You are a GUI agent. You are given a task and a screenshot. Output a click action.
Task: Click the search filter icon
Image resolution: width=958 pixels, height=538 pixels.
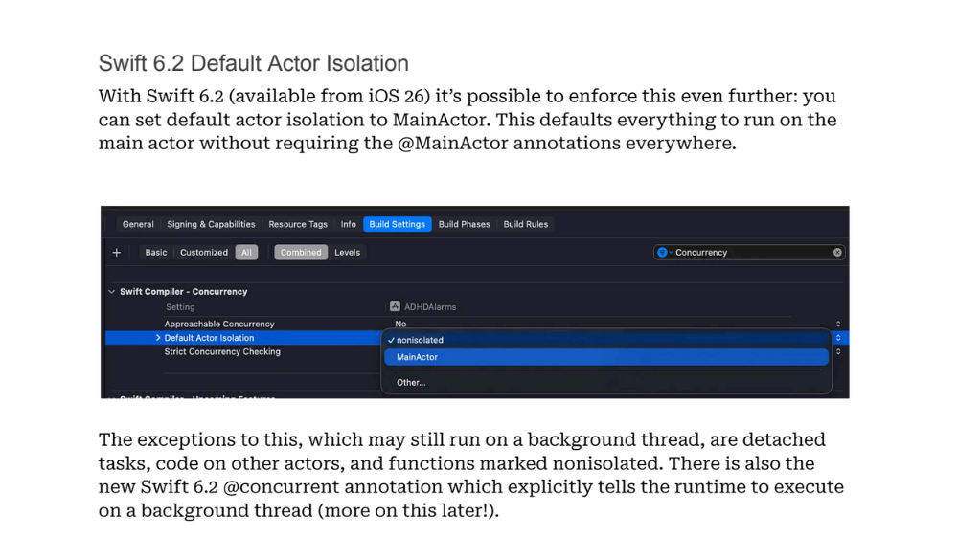(x=662, y=253)
